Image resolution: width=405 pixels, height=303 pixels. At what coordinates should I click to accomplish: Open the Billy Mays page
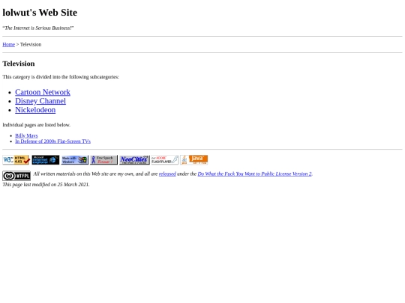point(26,135)
